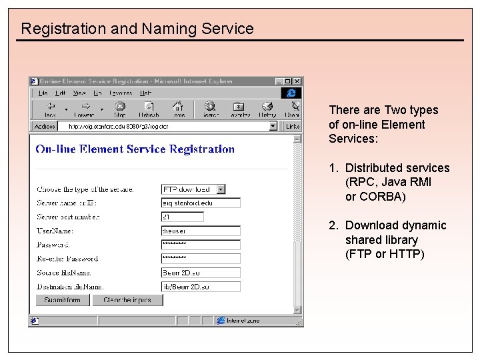
Task: Open the Favorites toolbar icon
Action: coord(239,106)
